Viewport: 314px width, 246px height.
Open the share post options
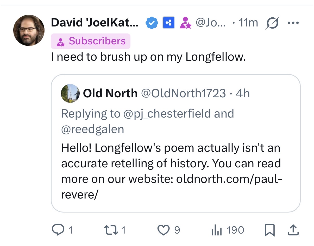[x=293, y=230]
